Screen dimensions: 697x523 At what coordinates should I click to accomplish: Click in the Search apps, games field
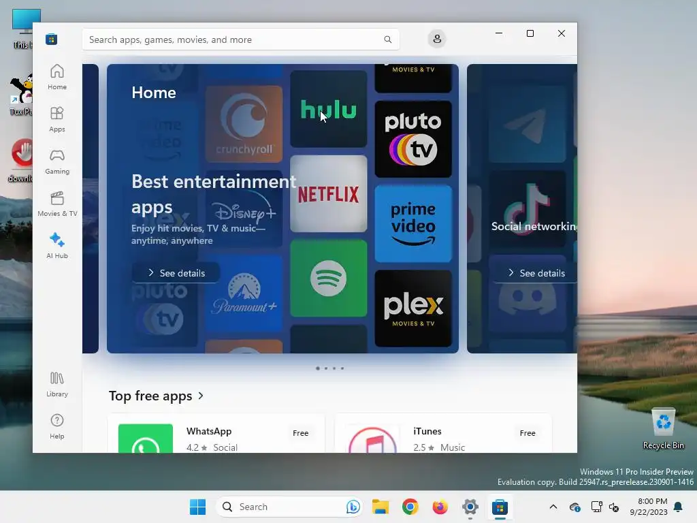pos(240,39)
